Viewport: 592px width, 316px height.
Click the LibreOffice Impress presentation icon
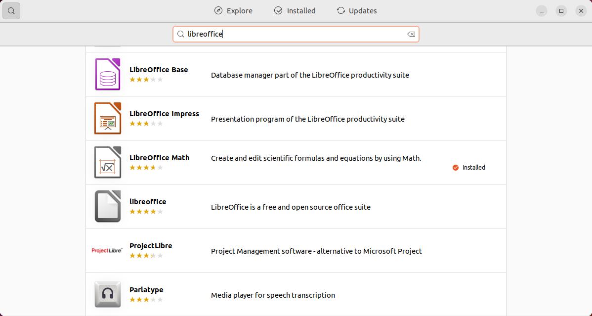coord(107,118)
